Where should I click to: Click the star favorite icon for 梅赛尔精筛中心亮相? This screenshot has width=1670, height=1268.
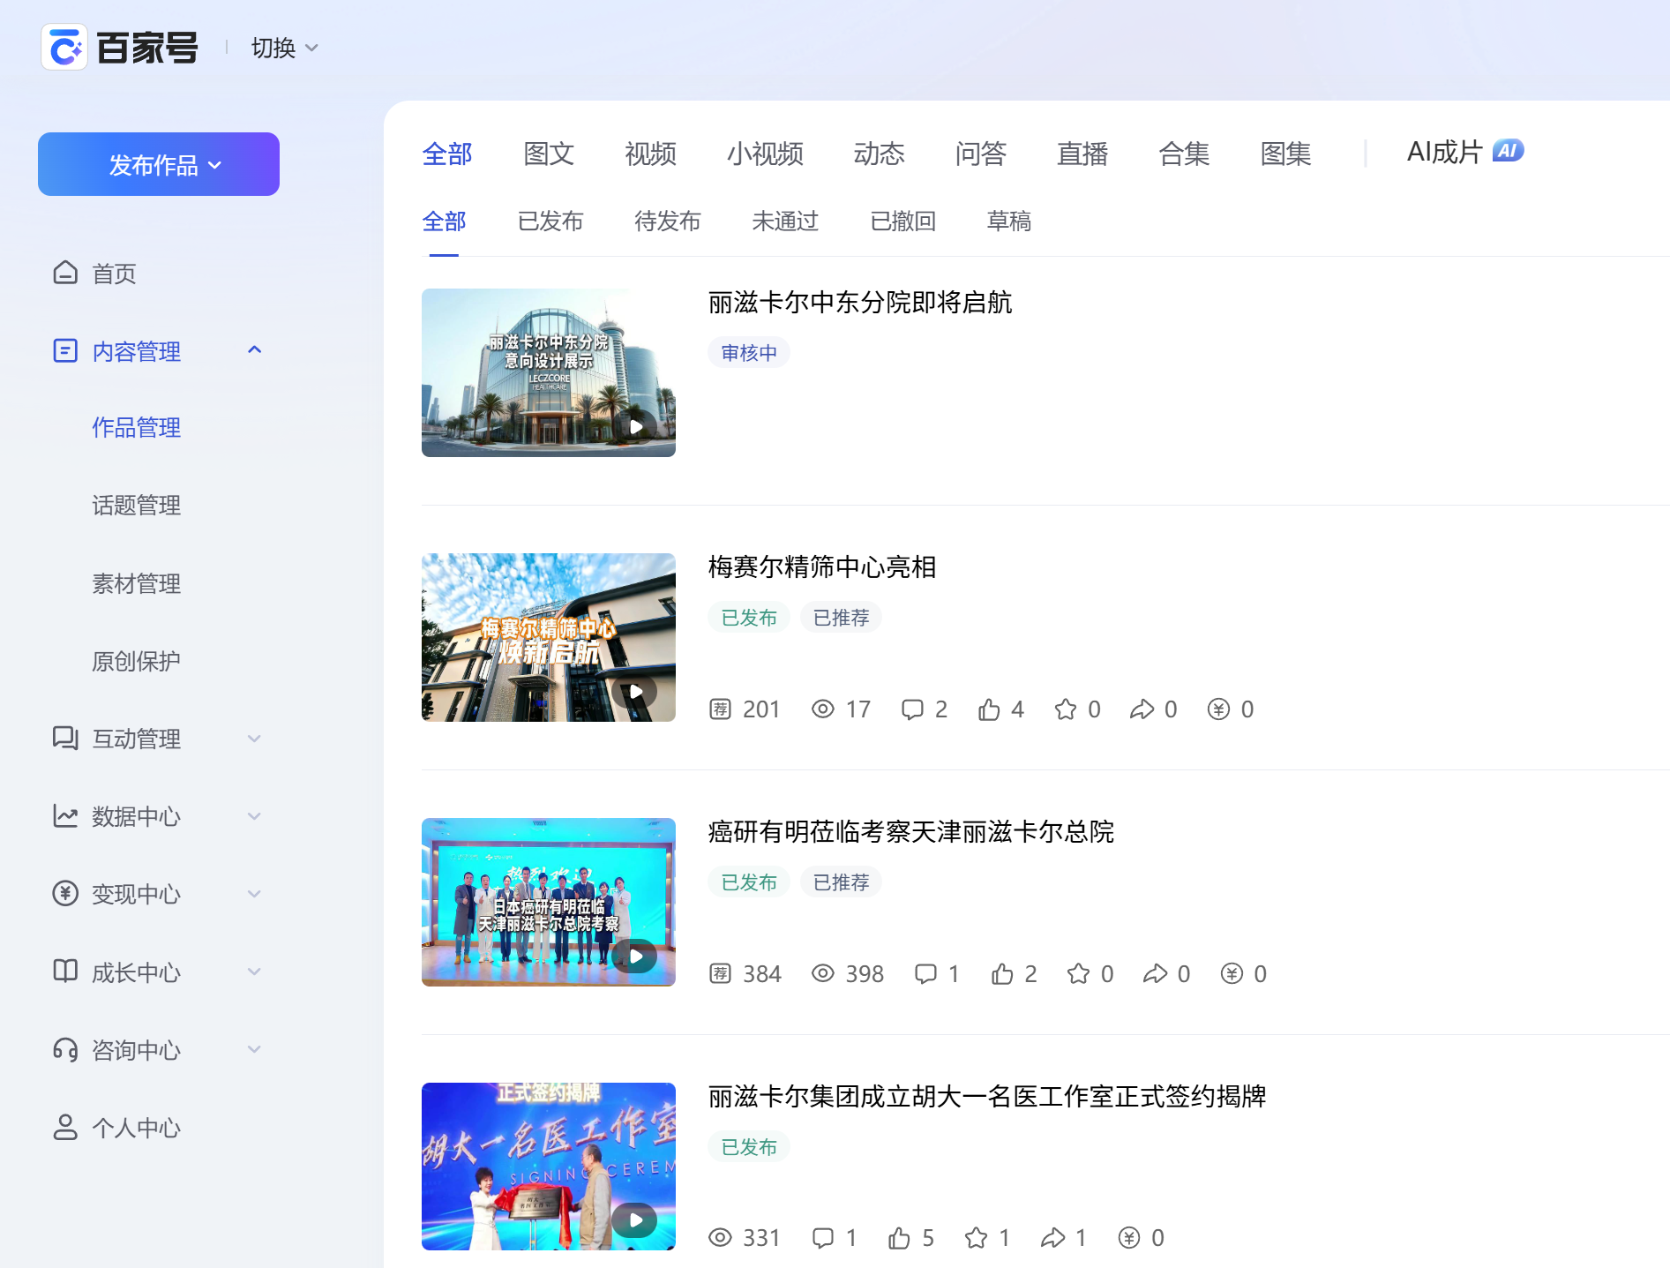1066,709
